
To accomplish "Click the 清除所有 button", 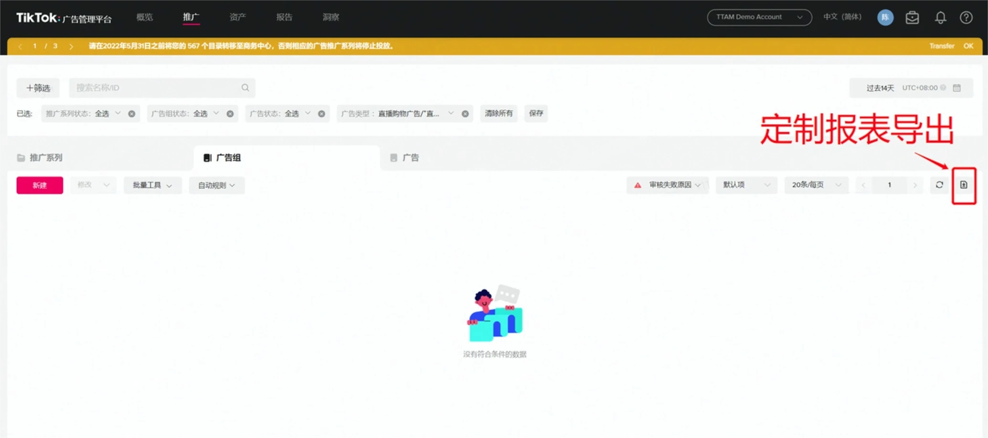I will (x=498, y=114).
